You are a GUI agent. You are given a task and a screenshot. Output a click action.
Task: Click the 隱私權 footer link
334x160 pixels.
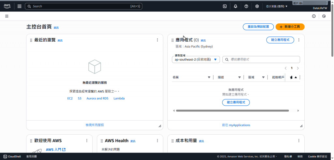[x=288, y=157]
